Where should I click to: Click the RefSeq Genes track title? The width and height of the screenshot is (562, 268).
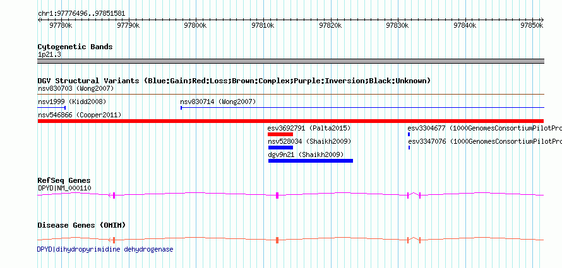point(64,181)
